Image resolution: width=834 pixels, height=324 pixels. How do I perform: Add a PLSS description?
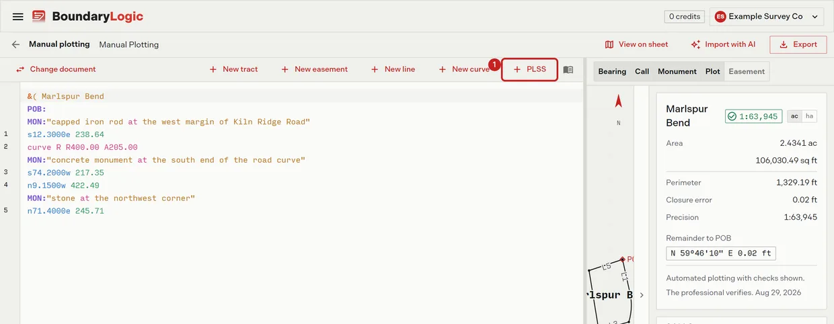point(530,69)
